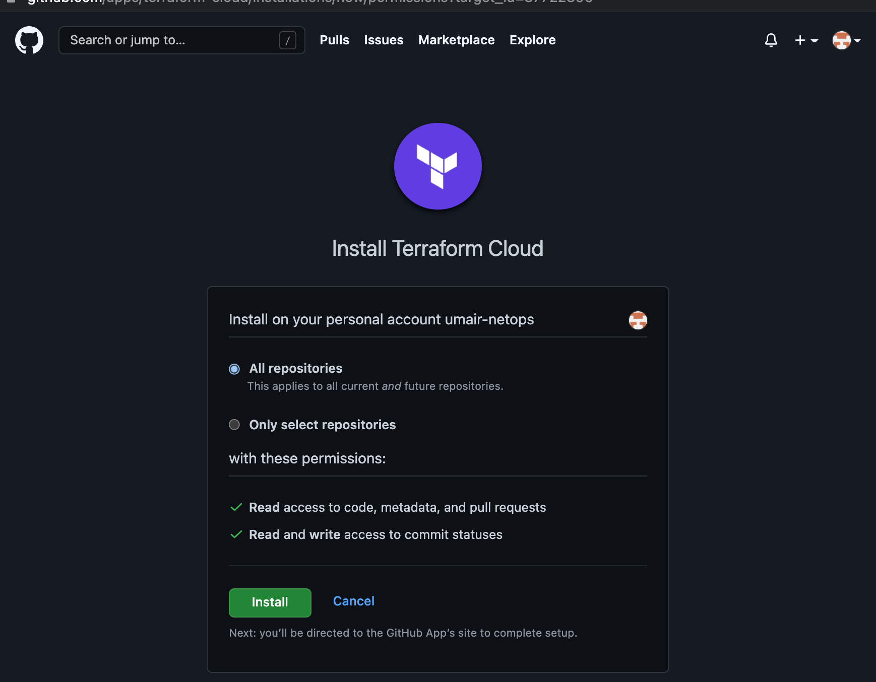Choose Only select repositories radio option
Image resolution: width=876 pixels, height=682 pixels.
tap(234, 425)
